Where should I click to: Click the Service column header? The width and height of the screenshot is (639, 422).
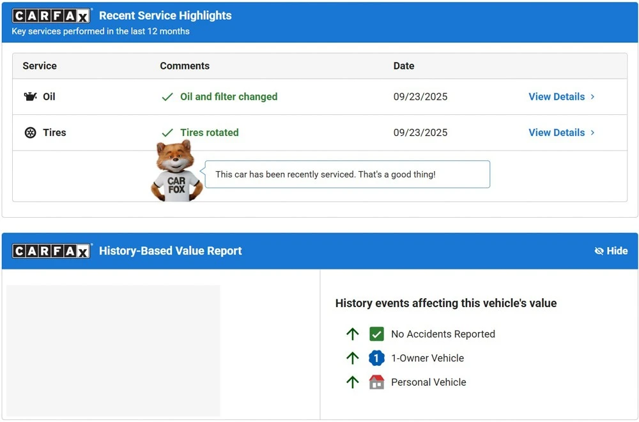40,66
